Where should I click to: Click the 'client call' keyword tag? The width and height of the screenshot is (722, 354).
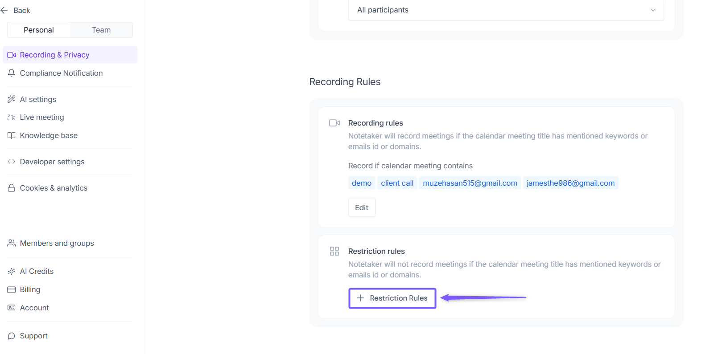point(397,183)
